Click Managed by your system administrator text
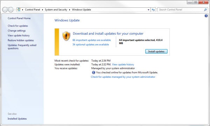The image size is (210, 126). coord(113,68)
